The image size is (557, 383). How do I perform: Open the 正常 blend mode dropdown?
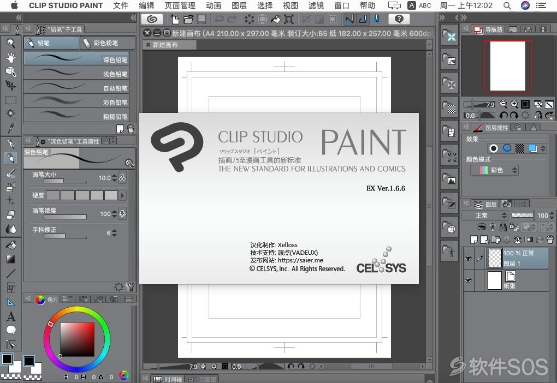click(485, 216)
